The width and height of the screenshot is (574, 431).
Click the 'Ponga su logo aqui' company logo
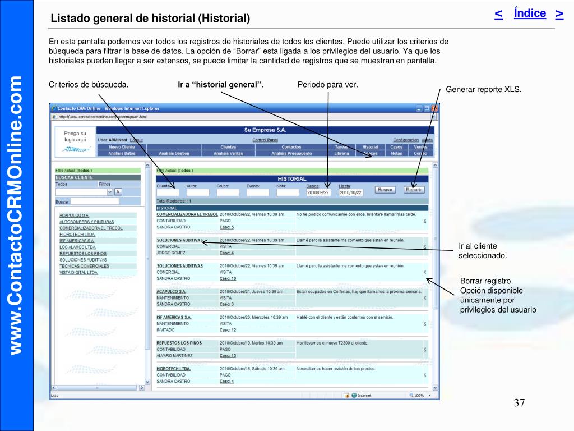(x=76, y=142)
